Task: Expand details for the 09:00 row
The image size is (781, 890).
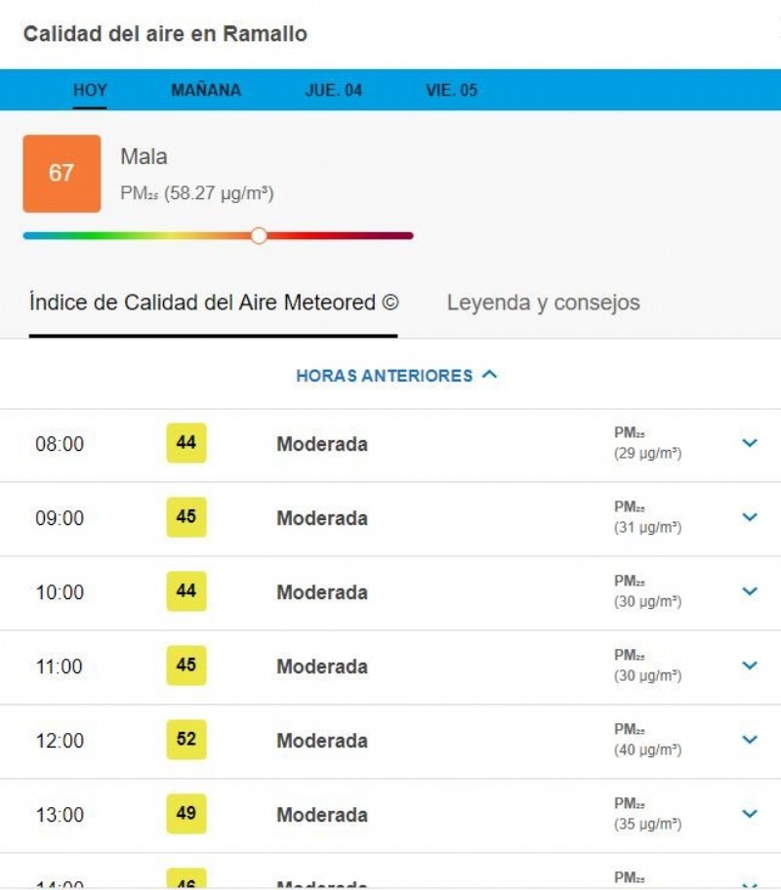Action: click(750, 517)
